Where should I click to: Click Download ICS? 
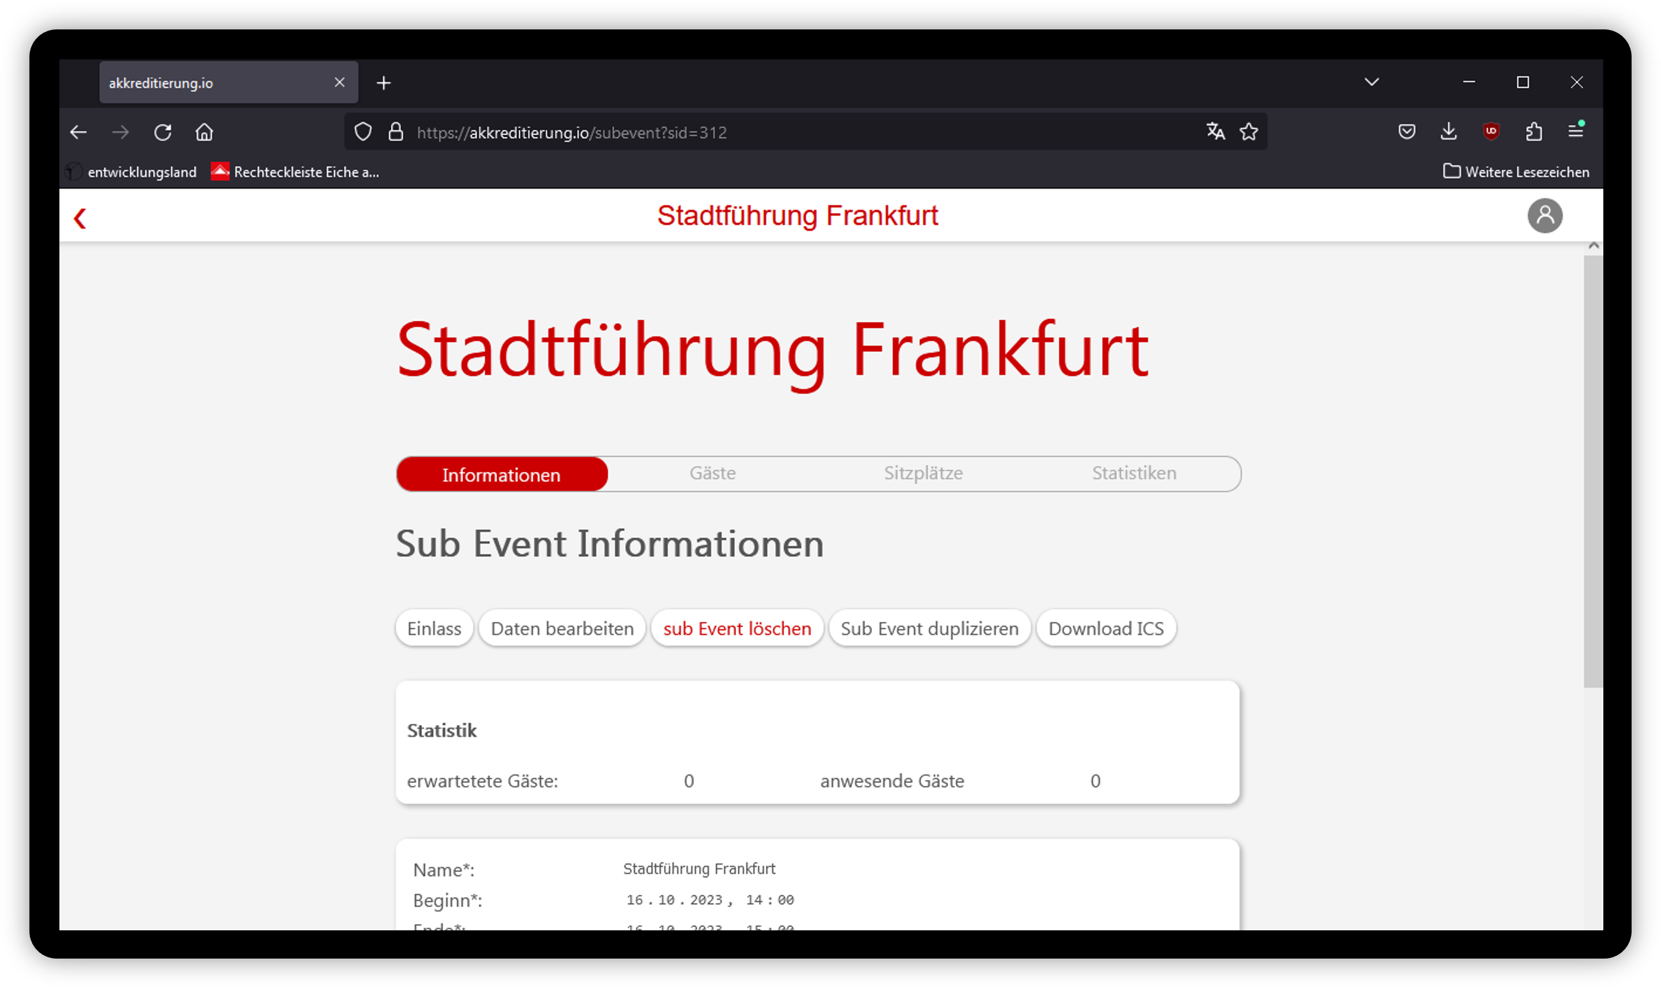point(1106,628)
